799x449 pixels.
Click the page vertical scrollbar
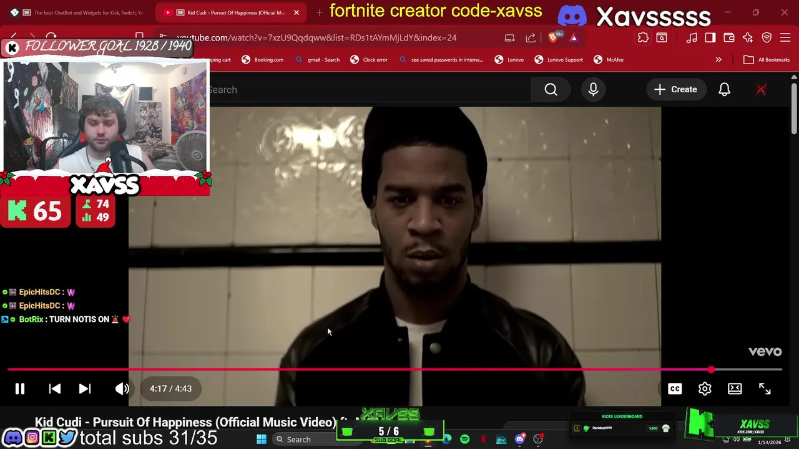click(793, 107)
